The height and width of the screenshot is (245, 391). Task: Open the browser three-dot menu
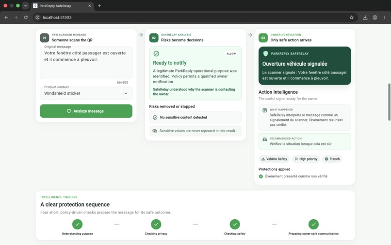pyautogui.click(x=385, y=17)
